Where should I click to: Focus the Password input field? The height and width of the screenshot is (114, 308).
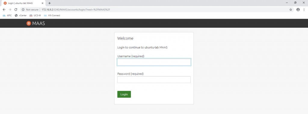click(x=154, y=80)
